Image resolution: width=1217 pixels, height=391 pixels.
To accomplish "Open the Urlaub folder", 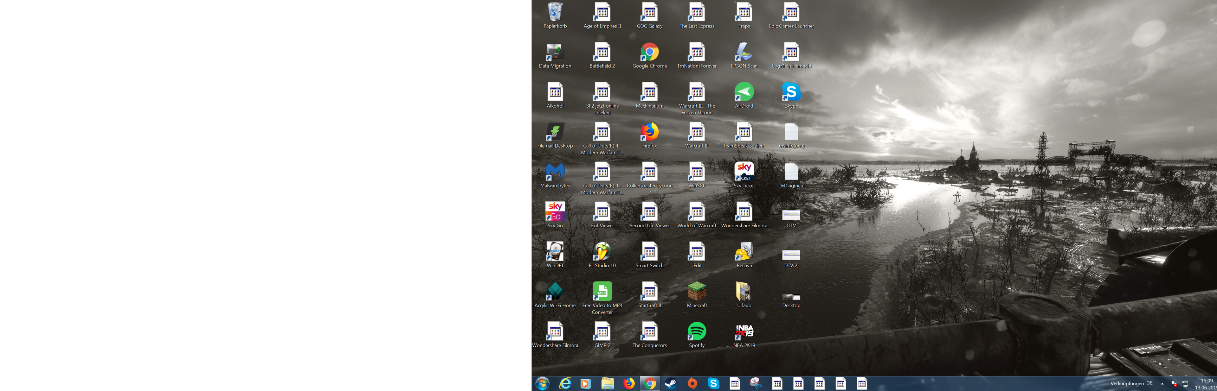I will coord(744,291).
